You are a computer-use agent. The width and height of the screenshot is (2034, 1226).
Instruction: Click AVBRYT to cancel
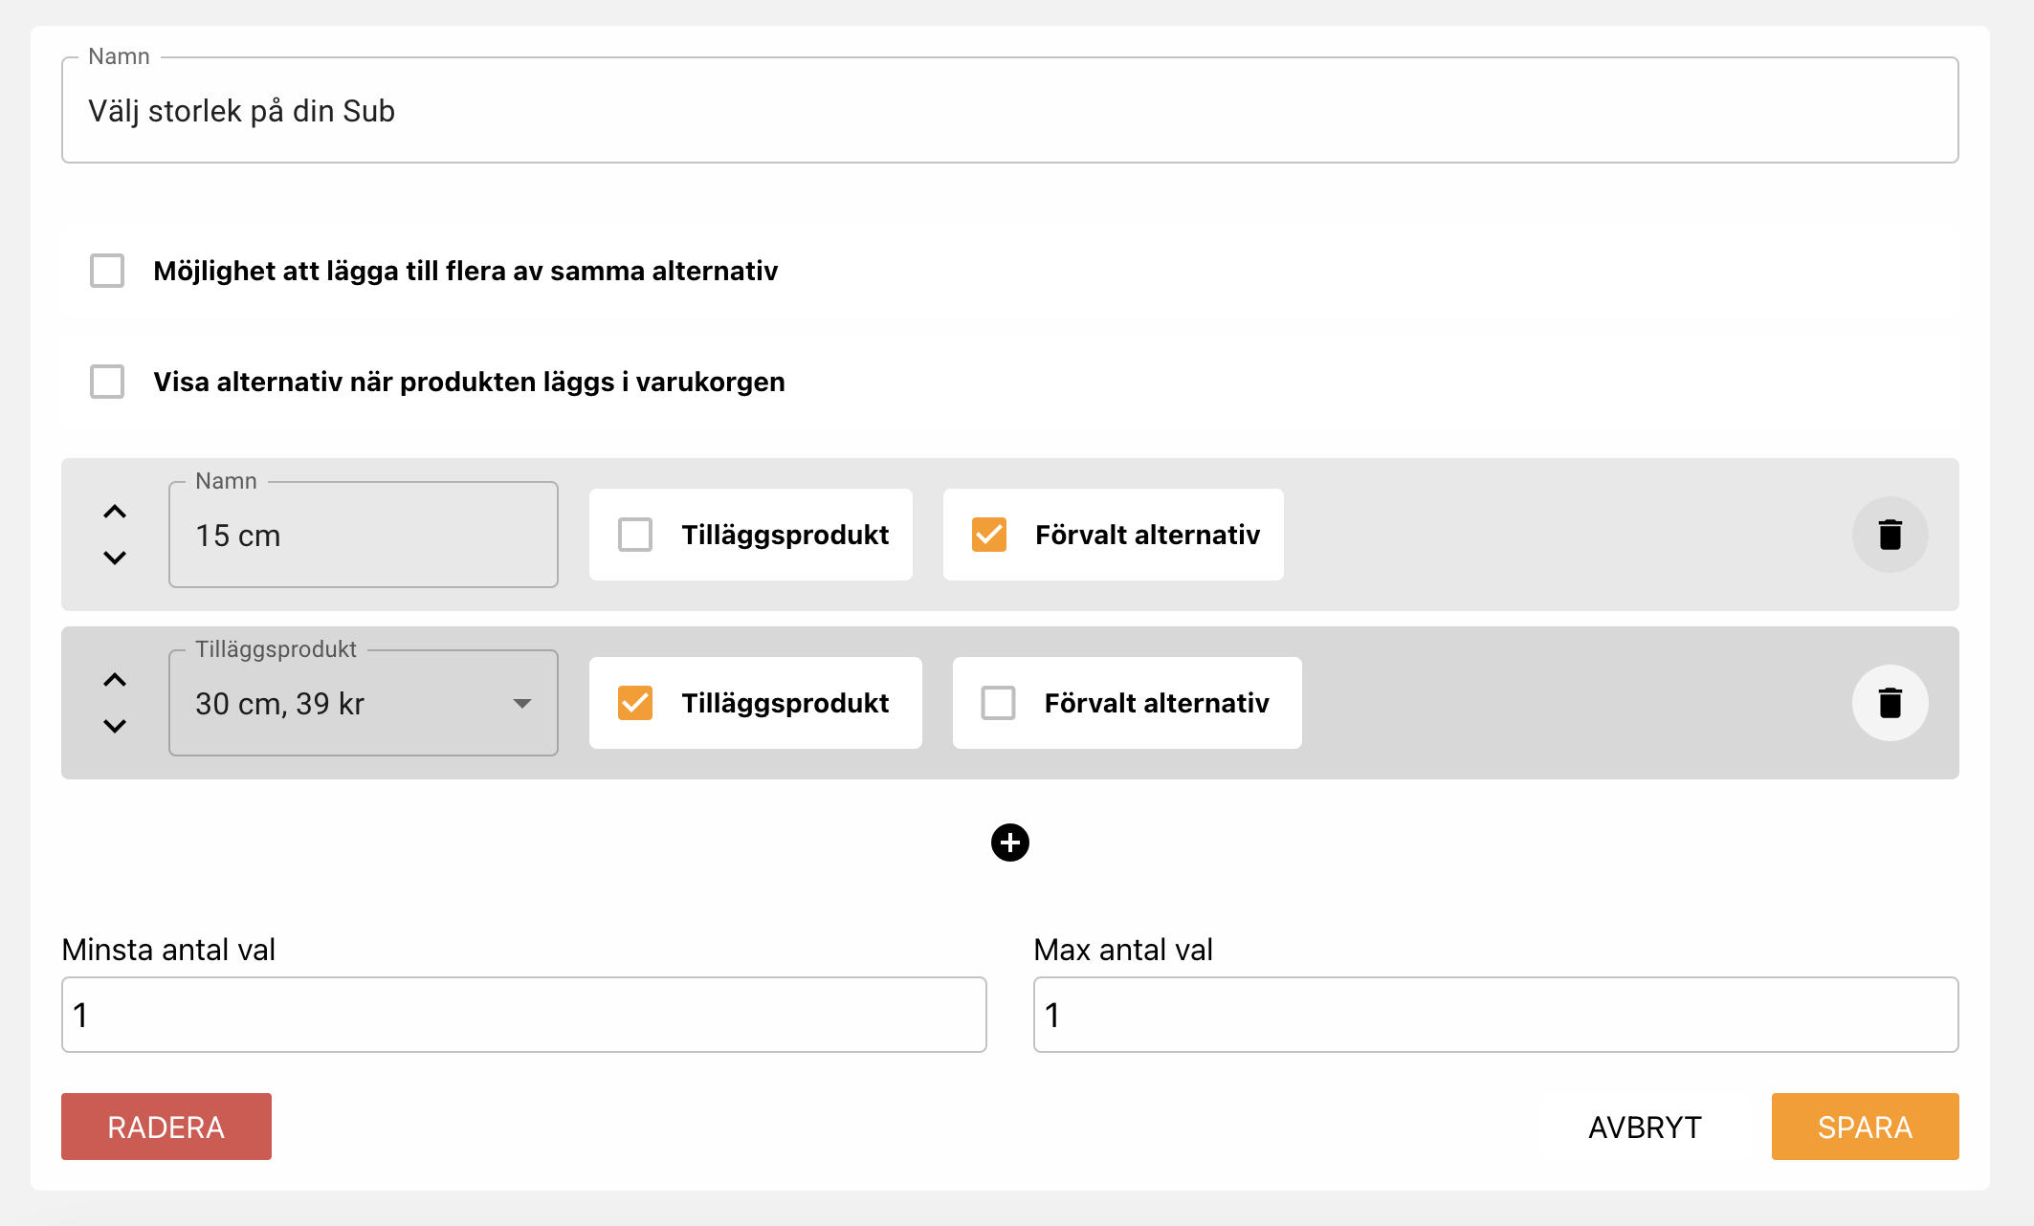tap(1645, 1127)
